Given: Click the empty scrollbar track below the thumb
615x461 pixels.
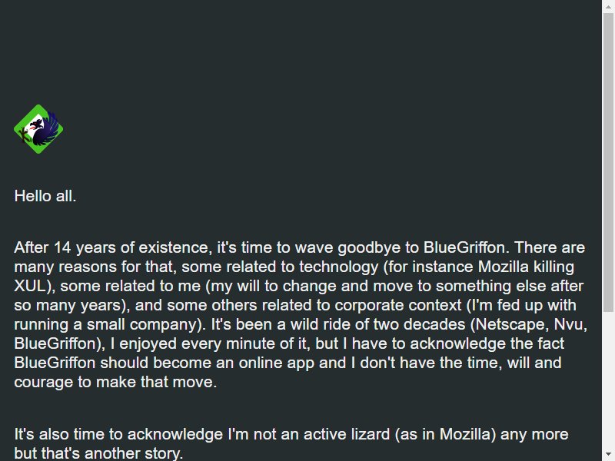Looking at the screenshot, I should [608, 380].
